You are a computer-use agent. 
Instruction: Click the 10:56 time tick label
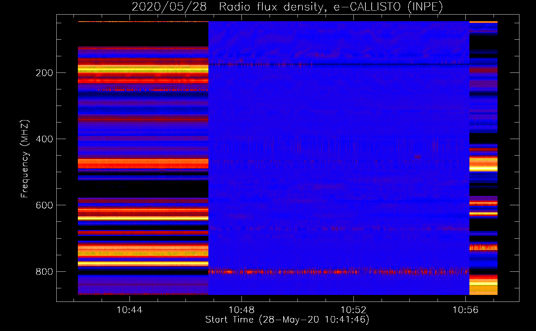[465, 310]
